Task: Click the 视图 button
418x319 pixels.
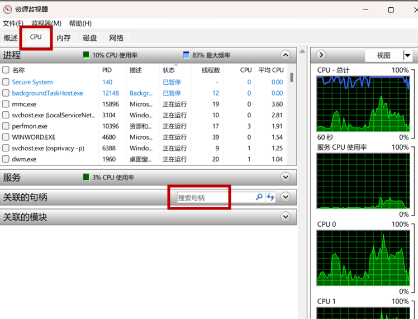Action: [383, 55]
